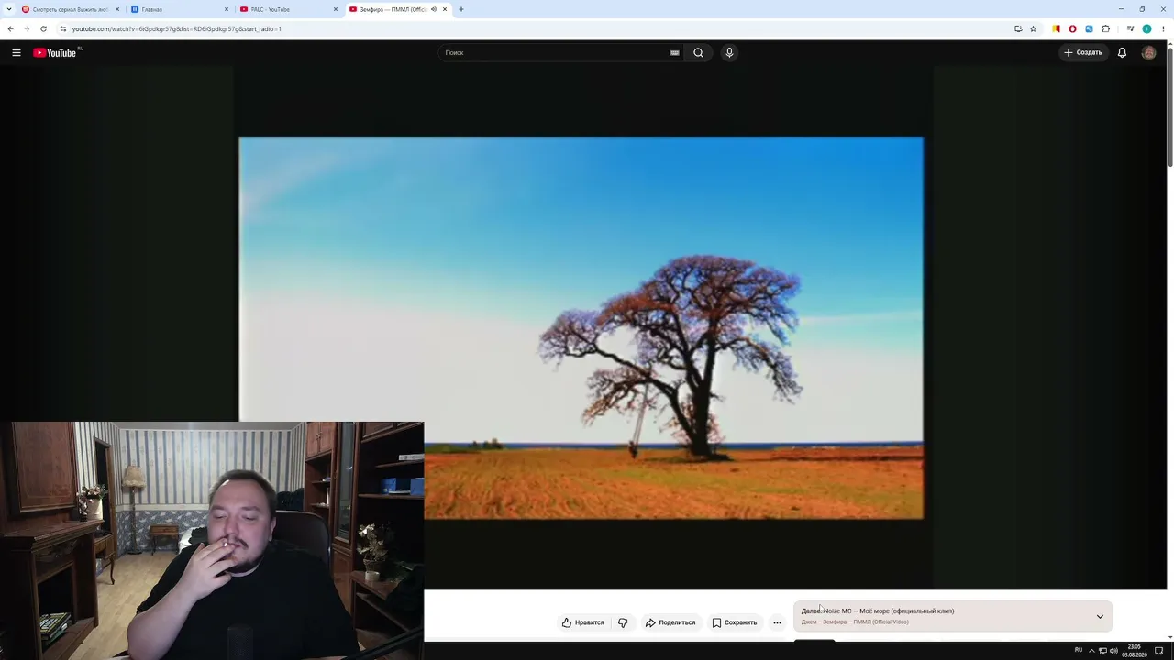Like the video with 'Нравится'
Viewport: 1174px width, 660px height.
click(583, 622)
